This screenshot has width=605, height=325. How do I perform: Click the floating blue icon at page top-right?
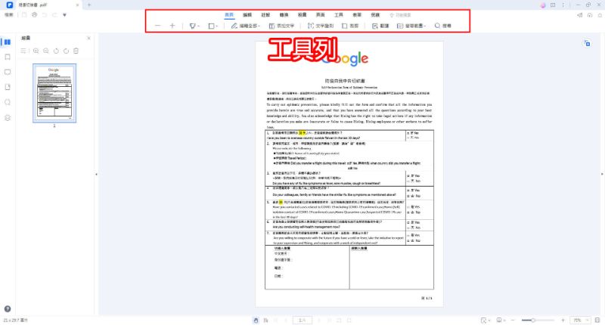pos(587,43)
